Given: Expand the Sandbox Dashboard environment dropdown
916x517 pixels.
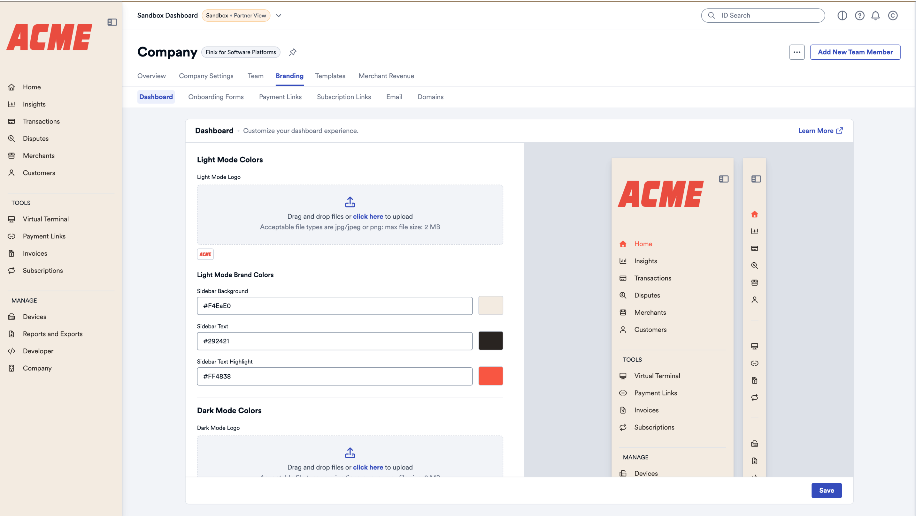Looking at the screenshot, I should tap(278, 15).
